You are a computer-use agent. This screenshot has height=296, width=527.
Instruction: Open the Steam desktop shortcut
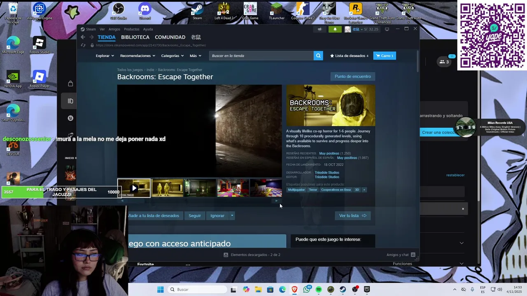[x=198, y=12]
